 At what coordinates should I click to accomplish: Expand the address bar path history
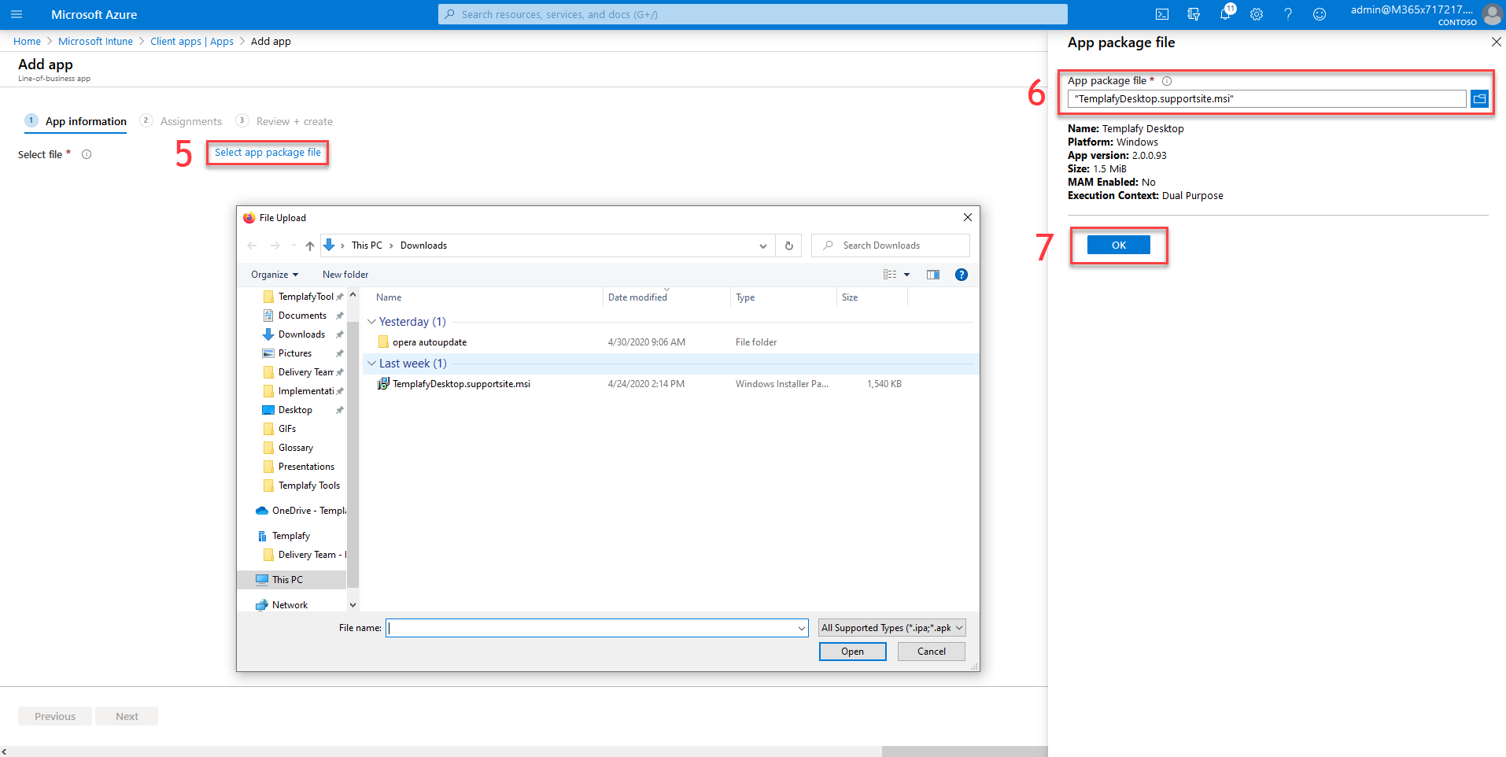762,246
